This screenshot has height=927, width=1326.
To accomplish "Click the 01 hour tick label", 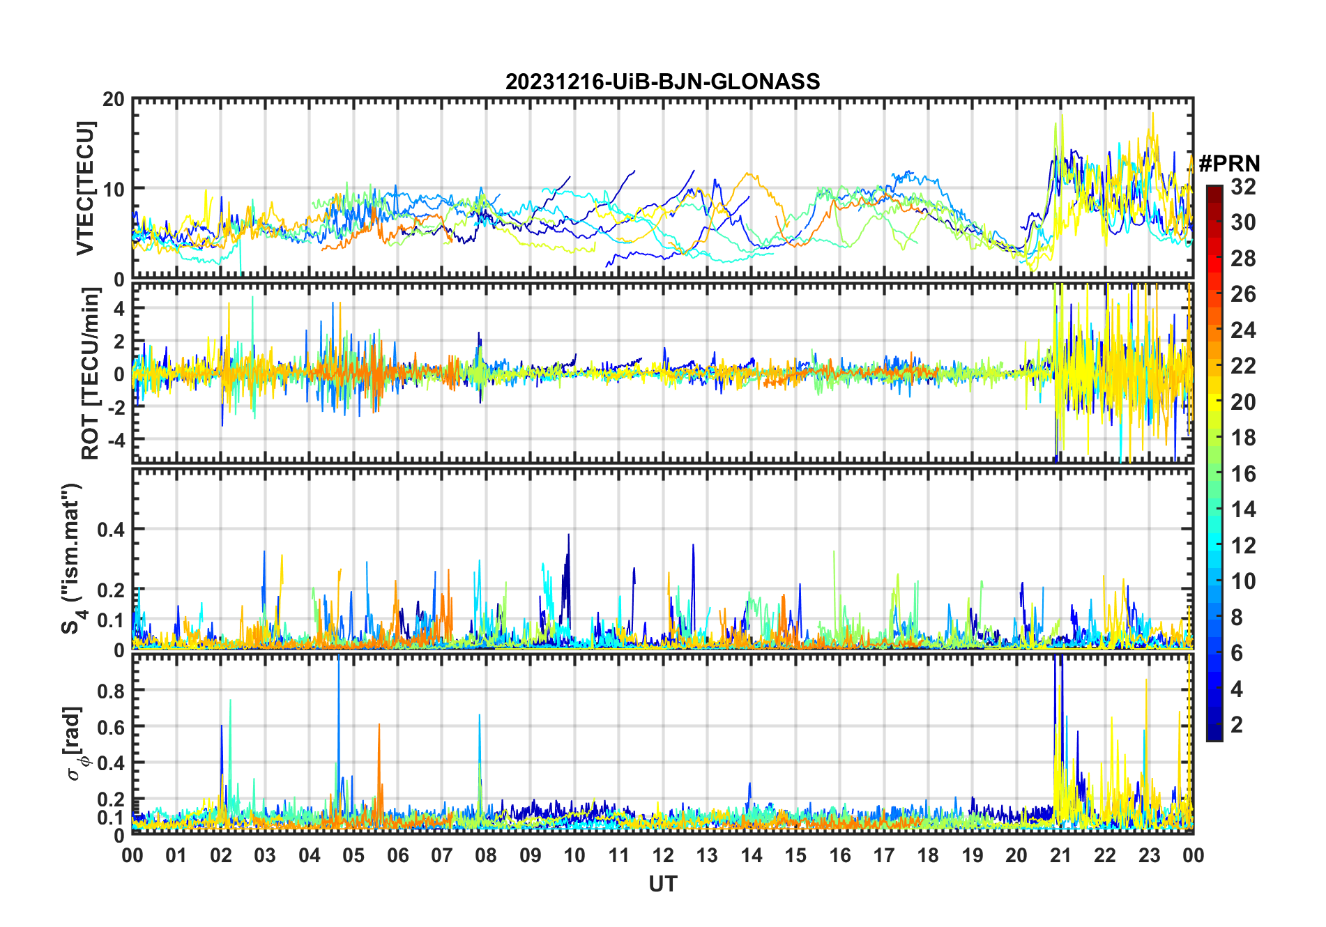I will point(176,855).
